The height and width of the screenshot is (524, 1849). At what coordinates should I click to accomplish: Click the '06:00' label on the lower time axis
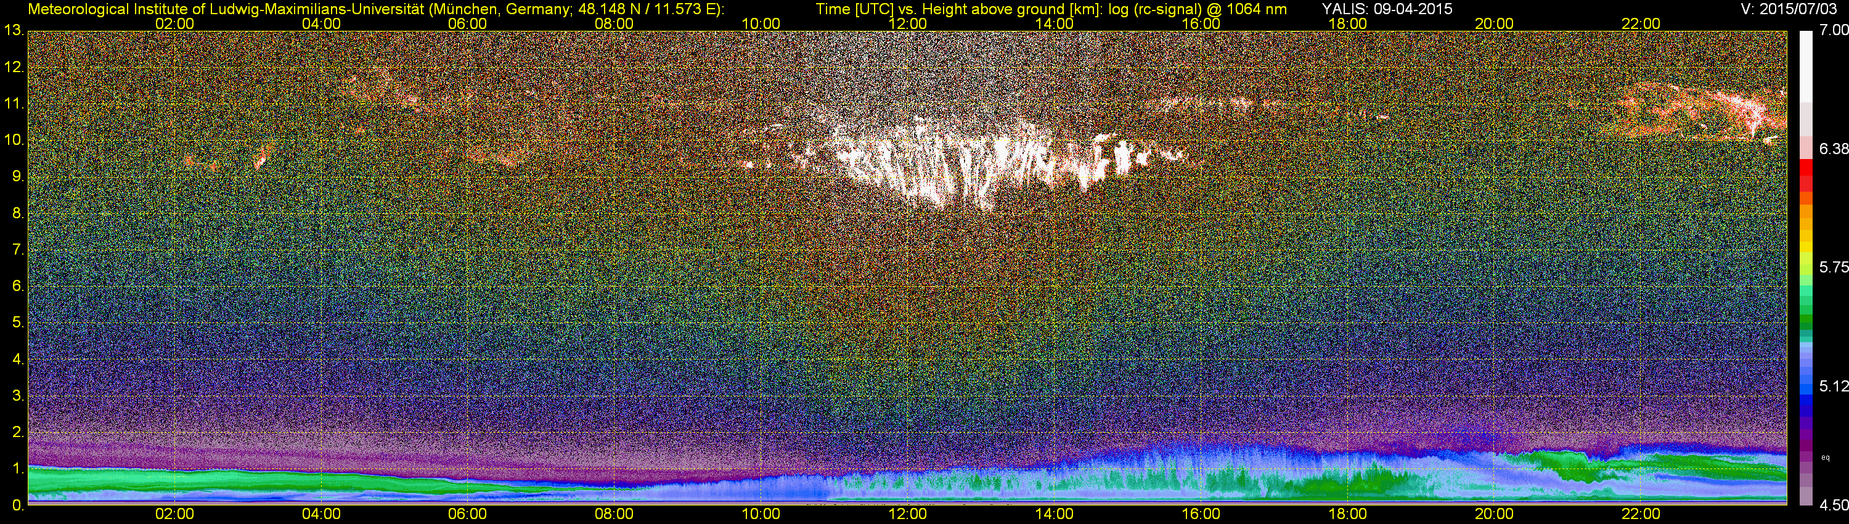coord(467,515)
